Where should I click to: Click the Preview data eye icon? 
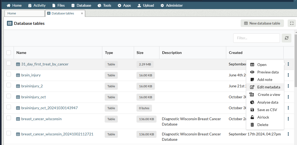pyautogui.click(x=252, y=72)
